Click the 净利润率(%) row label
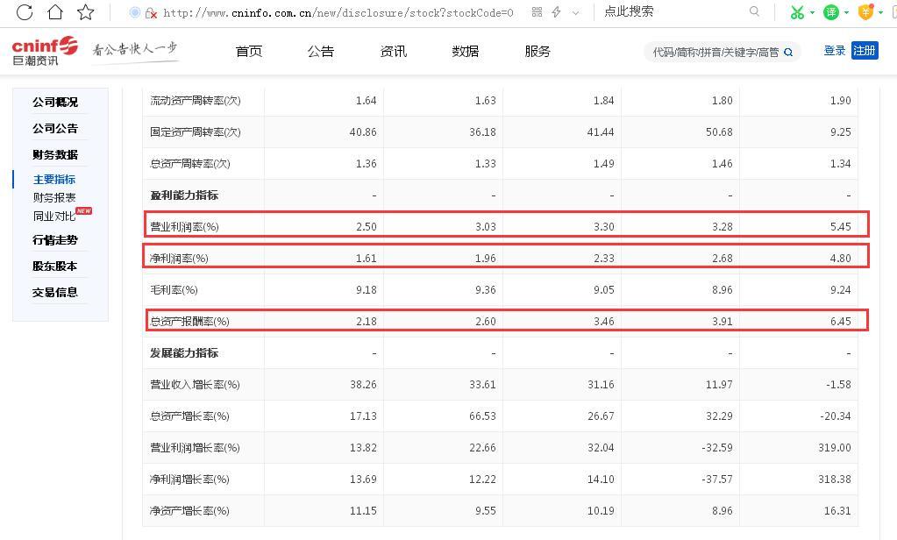Image resolution: width=897 pixels, height=540 pixels. coord(179,258)
